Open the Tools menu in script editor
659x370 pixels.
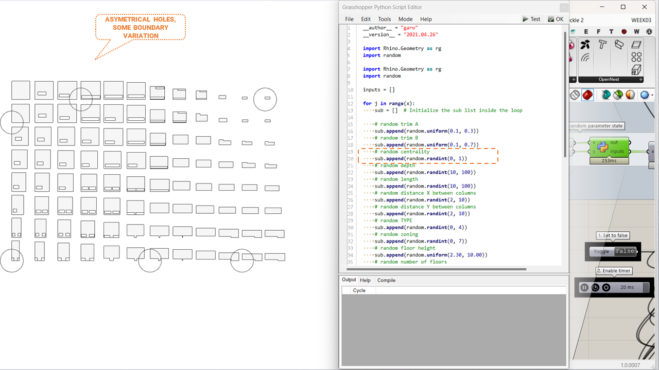click(x=384, y=19)
